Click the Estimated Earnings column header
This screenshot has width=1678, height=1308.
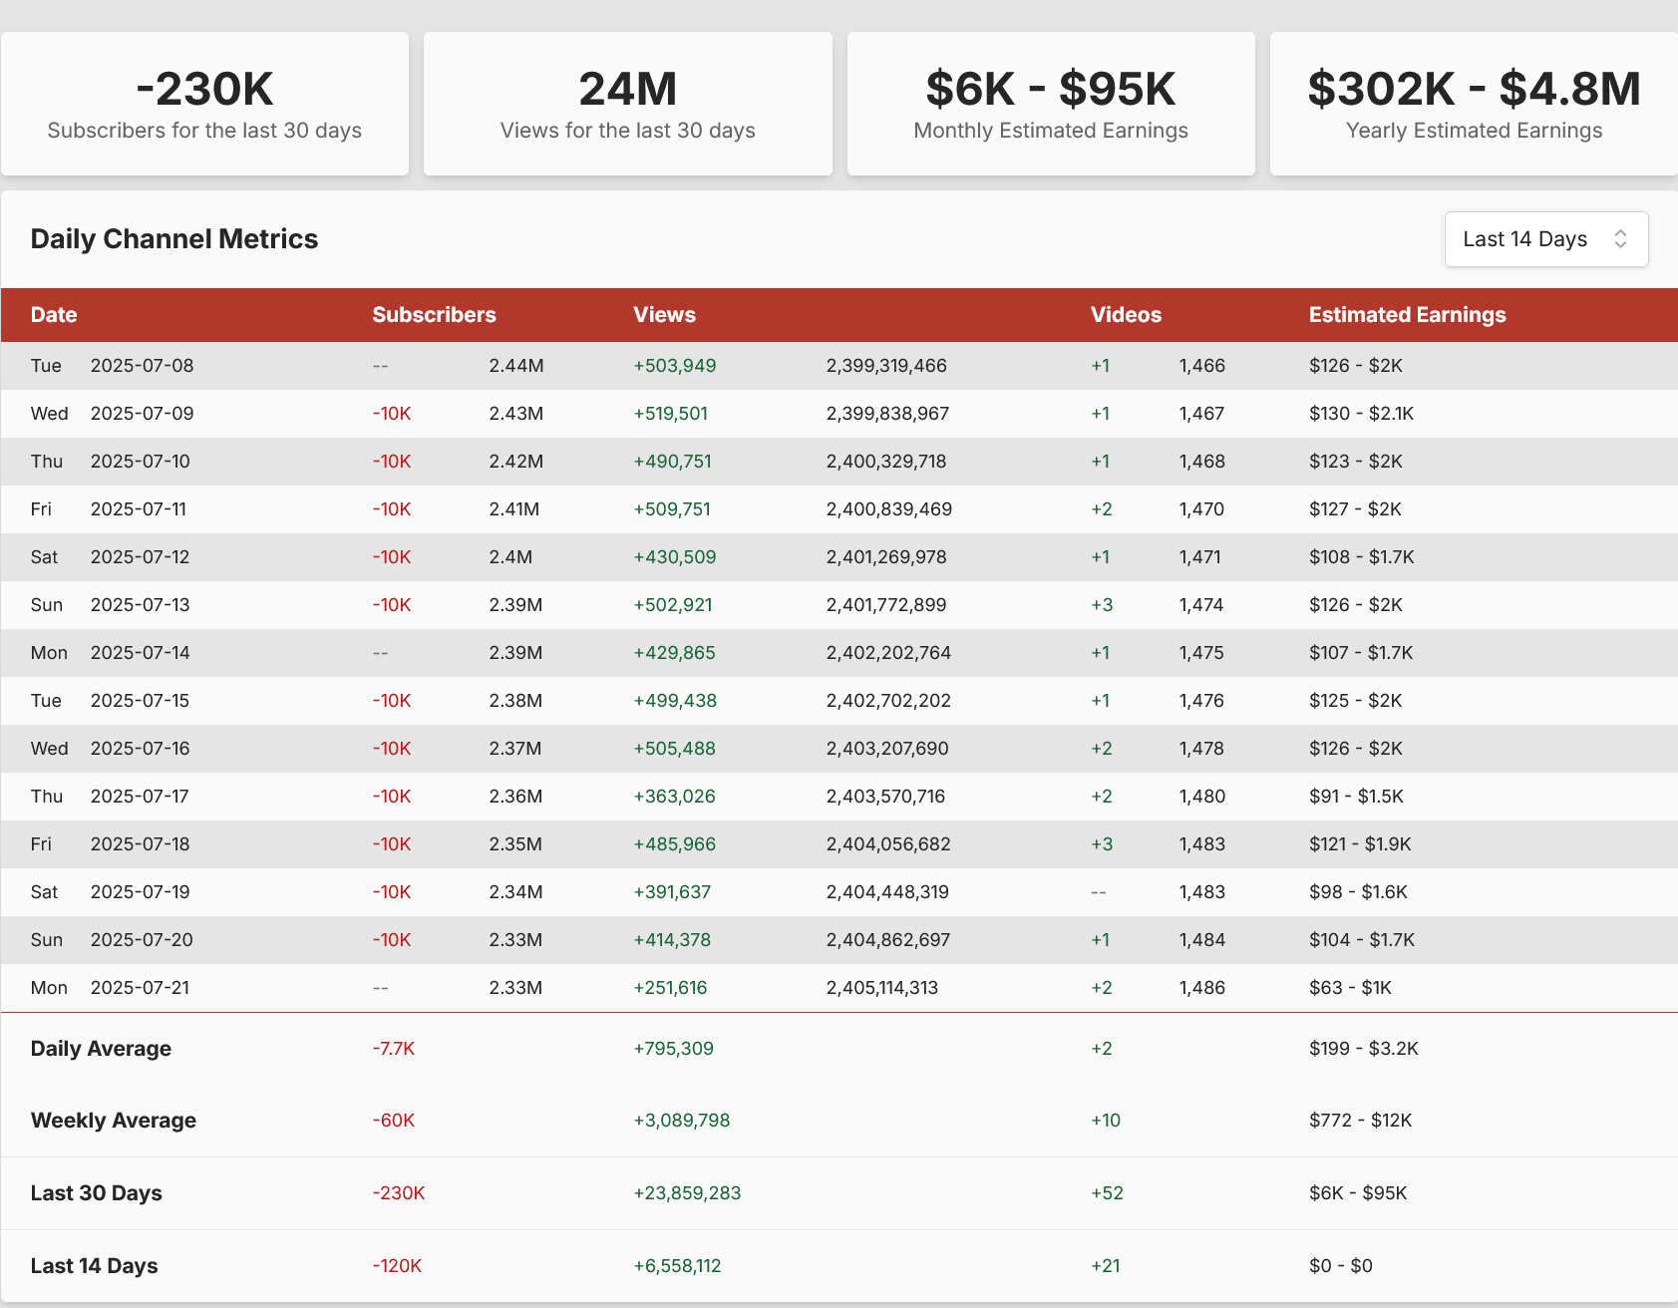[1407, 315]
